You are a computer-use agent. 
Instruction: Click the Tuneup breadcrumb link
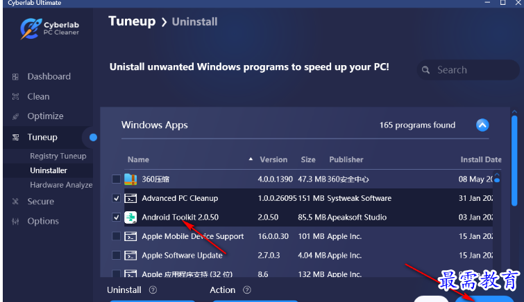(x=132, y=21)
